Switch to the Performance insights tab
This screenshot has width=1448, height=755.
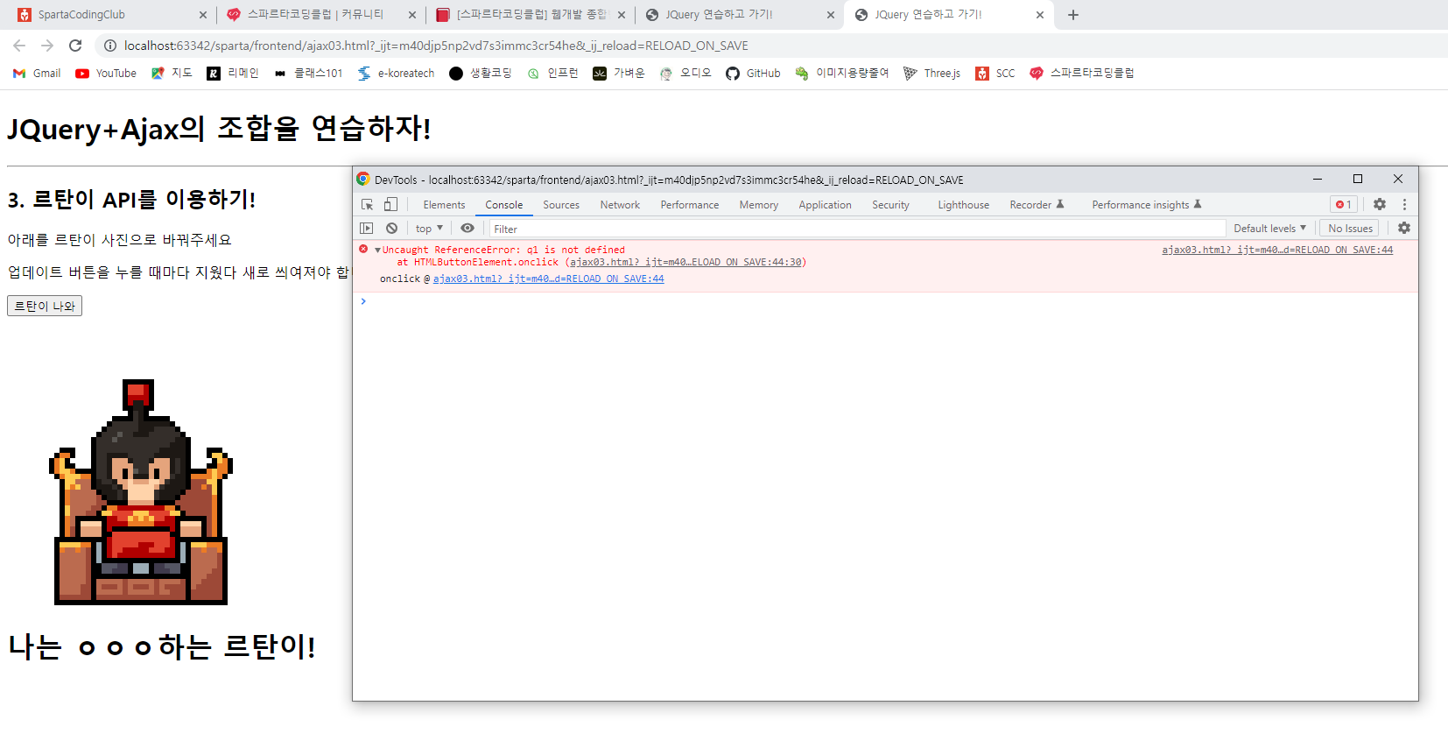click(x=1146, y=205)
